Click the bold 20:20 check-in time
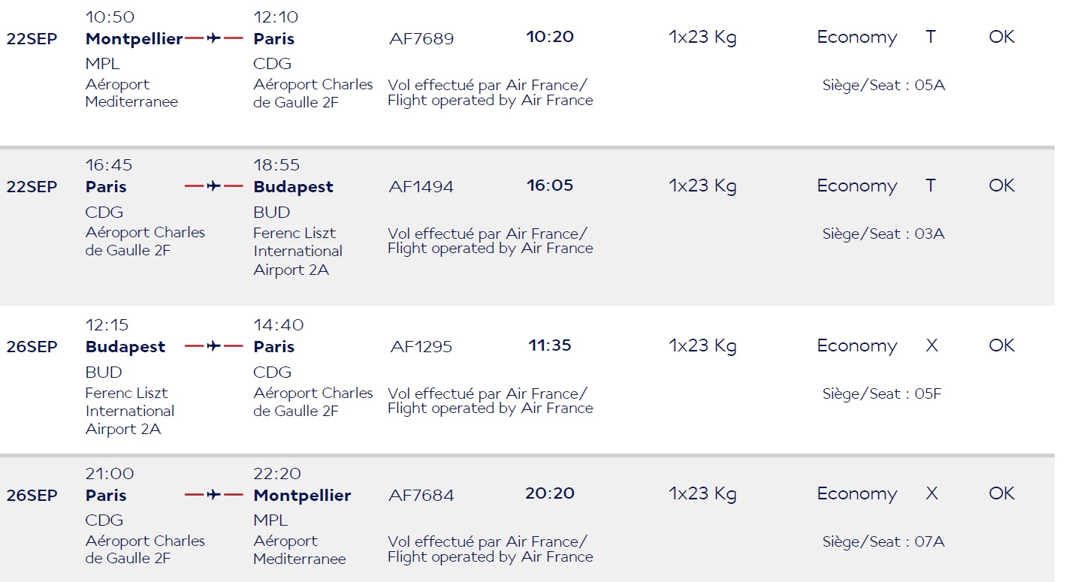 point(550,493)
